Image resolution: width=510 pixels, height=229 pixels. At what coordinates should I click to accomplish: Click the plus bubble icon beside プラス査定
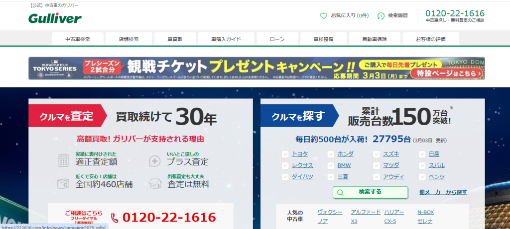(155, 161)
